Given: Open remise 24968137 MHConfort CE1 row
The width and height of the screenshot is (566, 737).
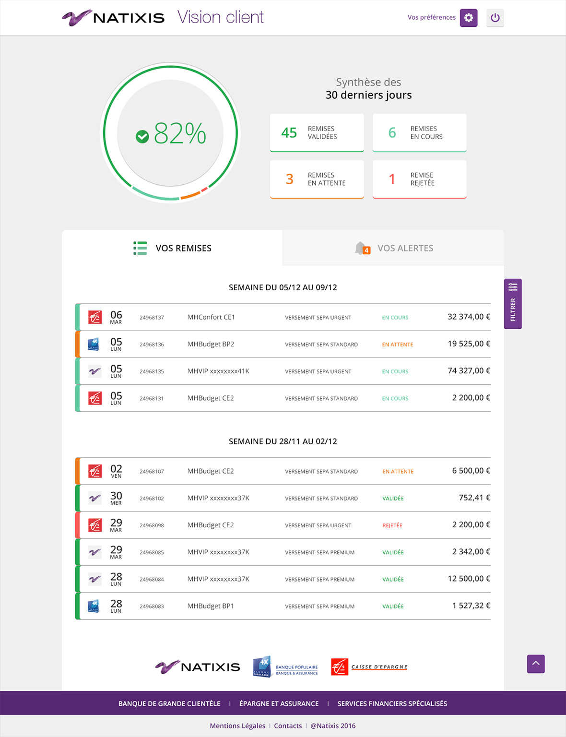Looking at the screenshot, I should point(283,317).
